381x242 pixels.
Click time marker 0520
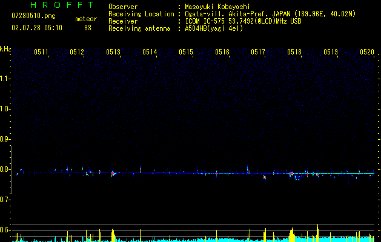click(367, 52)
